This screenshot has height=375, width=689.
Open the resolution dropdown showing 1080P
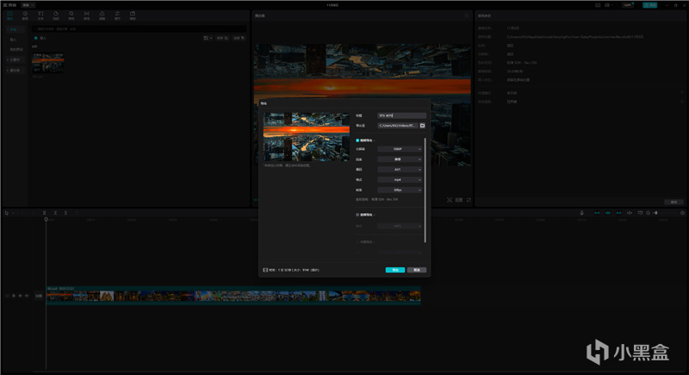click(400, 149)
